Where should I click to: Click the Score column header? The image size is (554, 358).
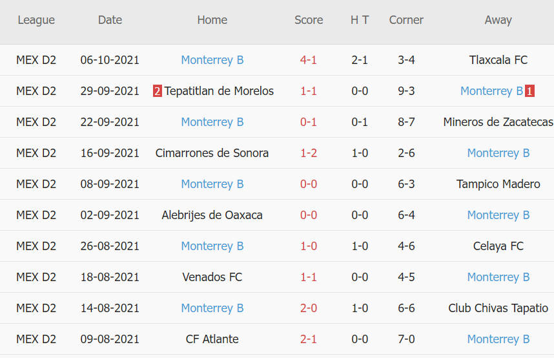click(308, 20)
